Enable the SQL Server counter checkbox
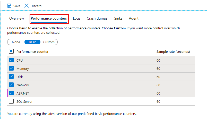Screen dimensions: 207x119 (x=11, y=101)
